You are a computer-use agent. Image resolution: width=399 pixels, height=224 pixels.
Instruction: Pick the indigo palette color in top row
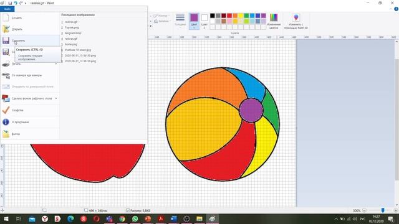(257, 16)
